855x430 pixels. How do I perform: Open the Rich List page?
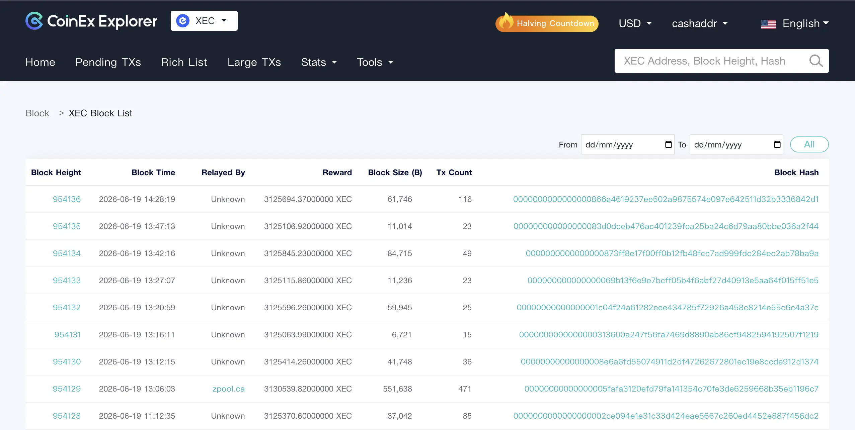[x=184, y=62]
